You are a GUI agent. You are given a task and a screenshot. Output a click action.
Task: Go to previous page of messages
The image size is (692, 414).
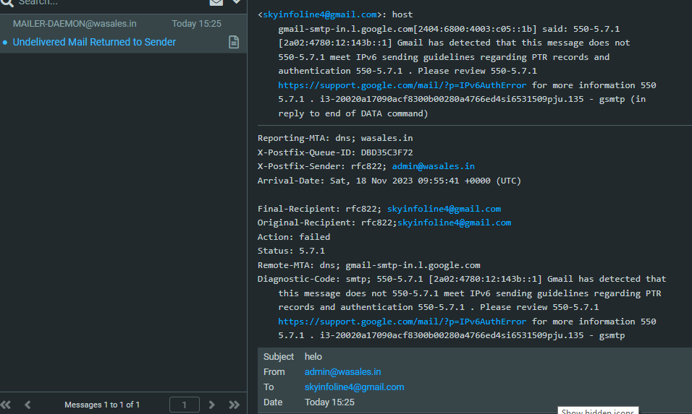[x=28, y=405]
